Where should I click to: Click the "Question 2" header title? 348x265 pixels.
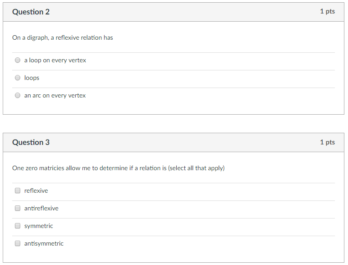[x=31, y=12]
